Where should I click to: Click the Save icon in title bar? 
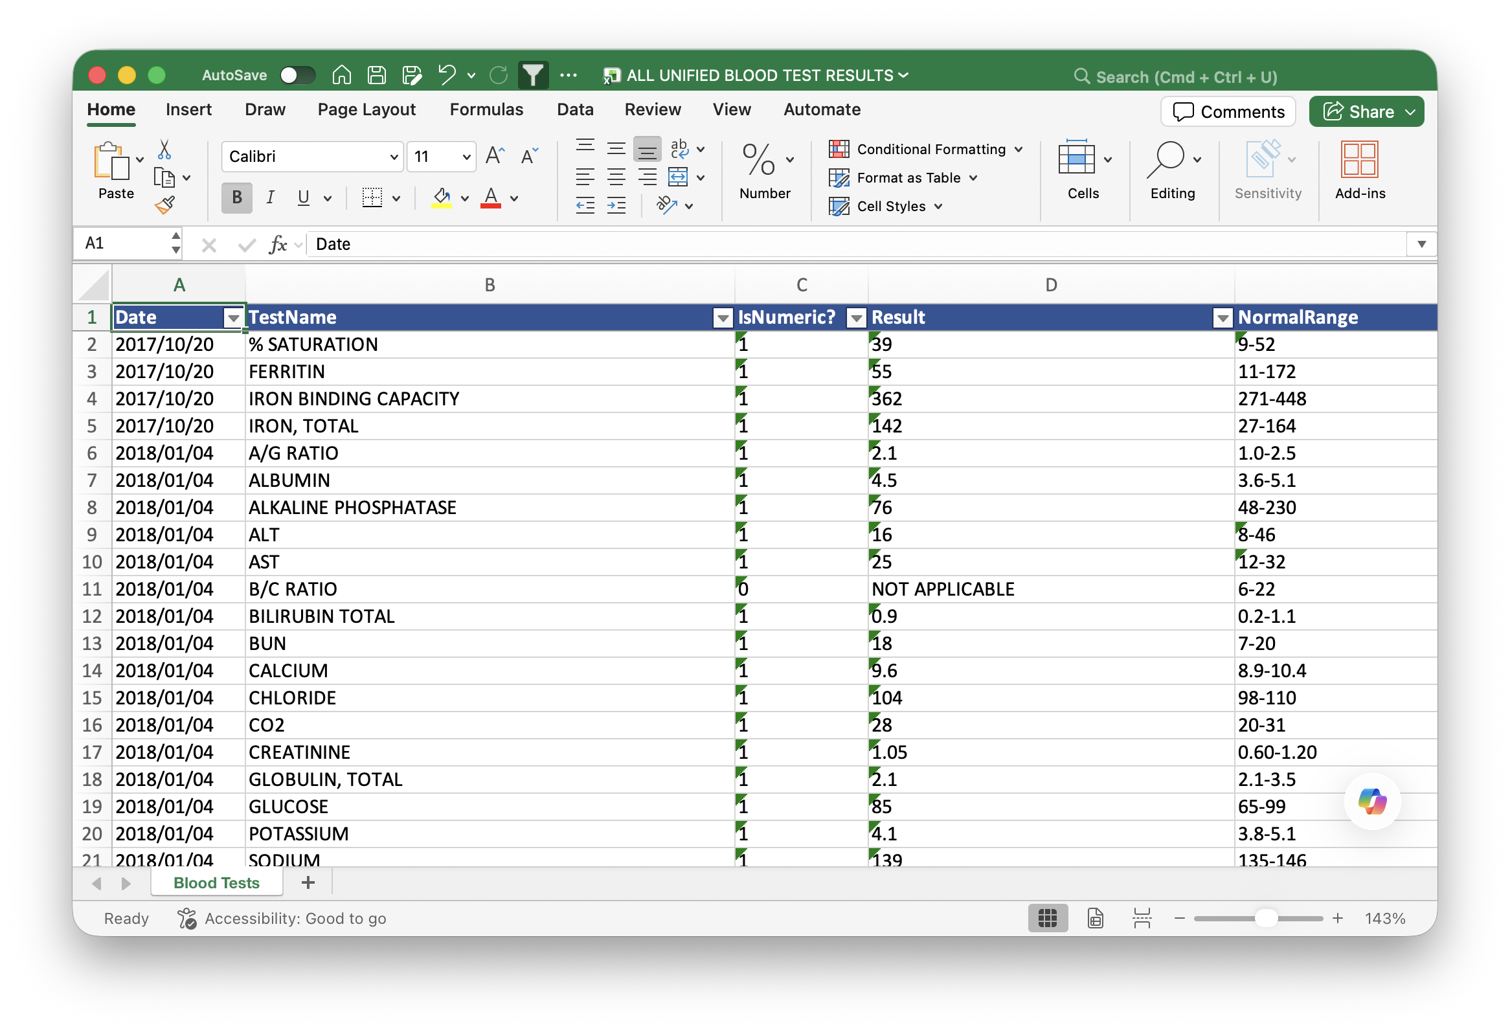pos(377,75)
